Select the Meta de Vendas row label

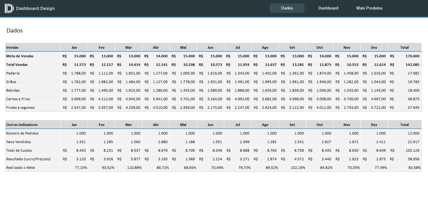[x=19, y=56]
